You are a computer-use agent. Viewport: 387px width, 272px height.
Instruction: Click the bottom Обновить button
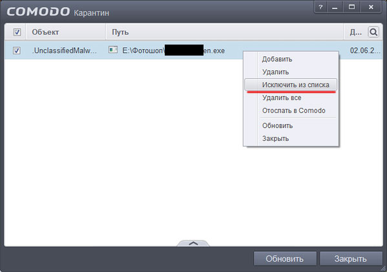[285, 258]
